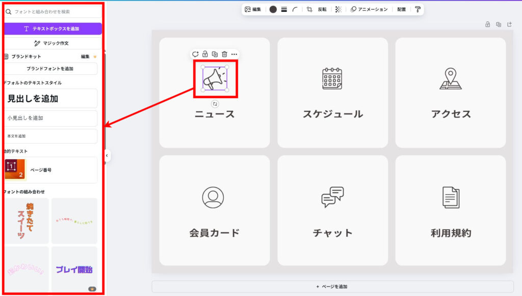
Task: Open the corner rounding icon
Action: [x=295, y=9]
